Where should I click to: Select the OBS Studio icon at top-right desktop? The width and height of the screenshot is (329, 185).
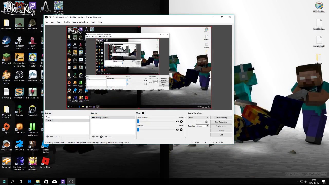319,7
